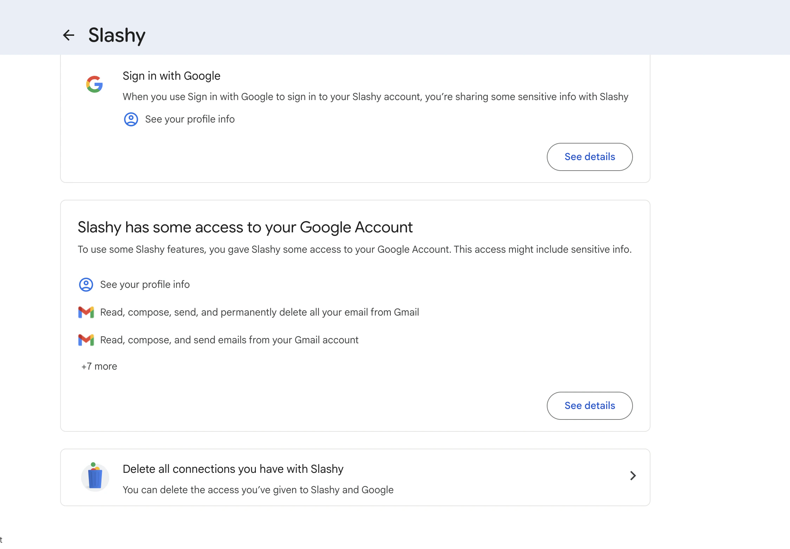The width and height of the screenshot is (790, 549).
Task: Click the Slashy page title
Action: point(117,35)
